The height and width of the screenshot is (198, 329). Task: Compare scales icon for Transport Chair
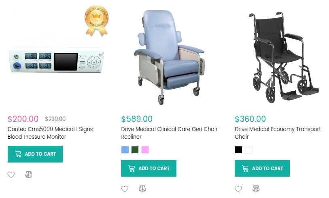pos(256,189)
